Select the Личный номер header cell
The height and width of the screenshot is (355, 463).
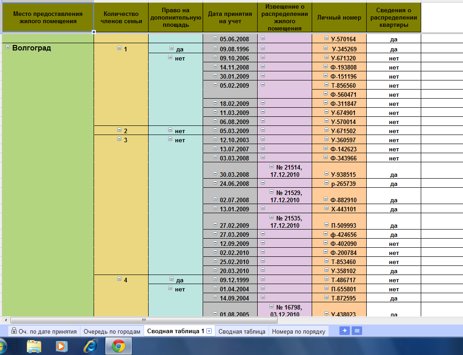click(339, 18)
